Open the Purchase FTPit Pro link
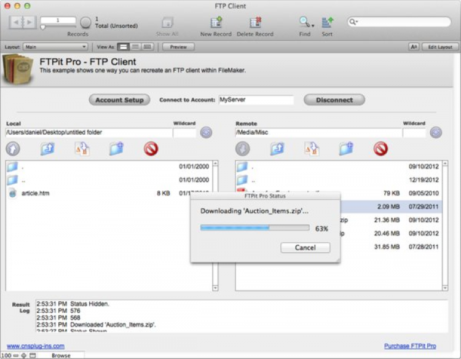The width and height of the screenshot is (461, 359). pos(410,346)
